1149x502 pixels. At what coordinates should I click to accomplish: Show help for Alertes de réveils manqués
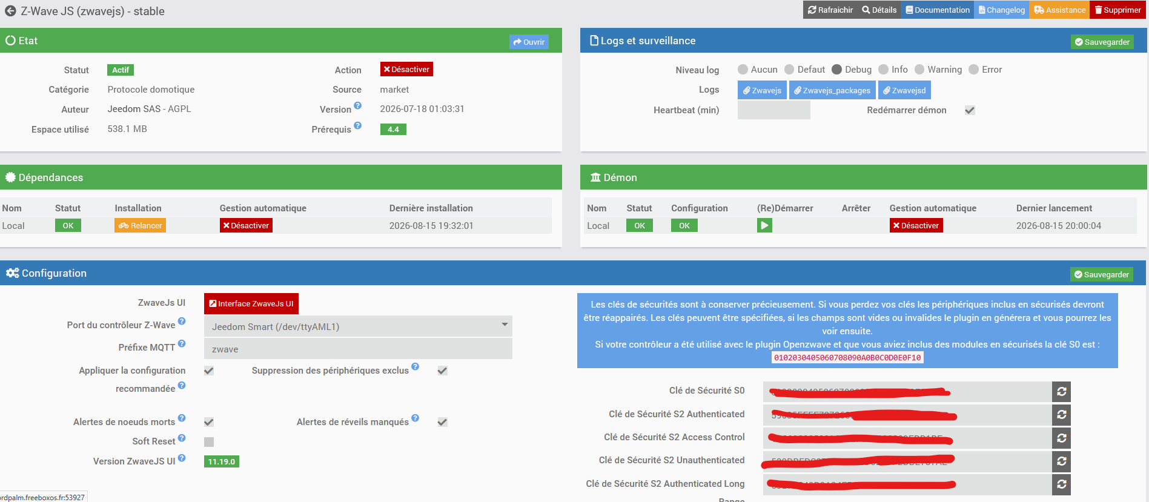pos(416,418)
